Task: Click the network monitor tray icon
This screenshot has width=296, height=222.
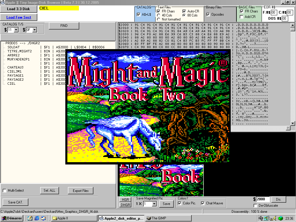Action: (266, 218)
